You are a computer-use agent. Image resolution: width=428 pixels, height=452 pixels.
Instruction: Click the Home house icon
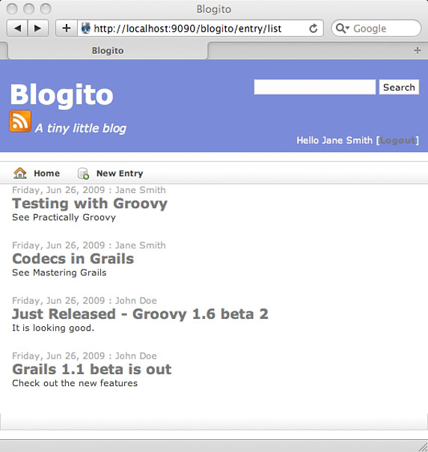20,174
